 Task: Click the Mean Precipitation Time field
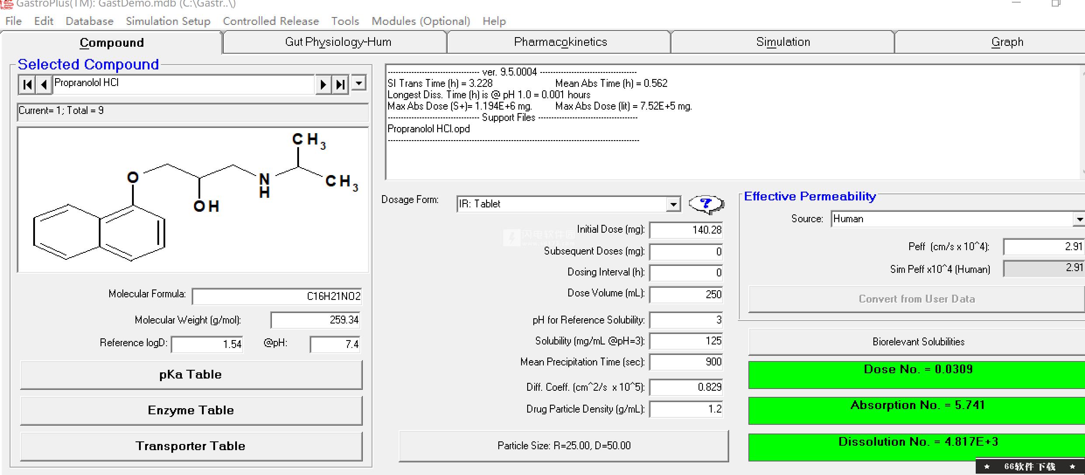(686, 362)
